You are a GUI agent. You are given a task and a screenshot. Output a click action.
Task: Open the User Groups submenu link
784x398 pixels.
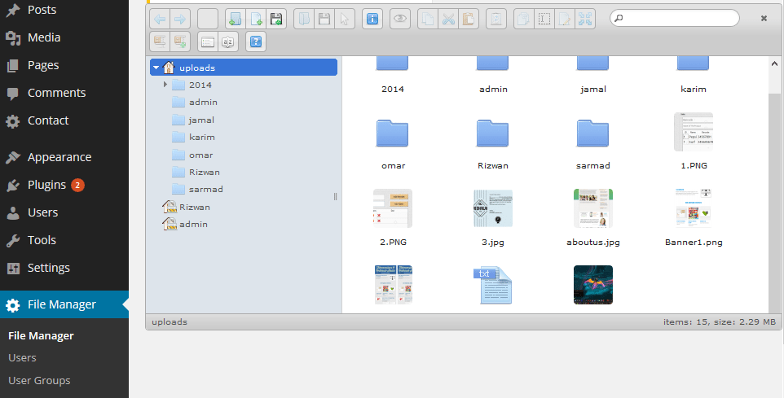(39, 381)
